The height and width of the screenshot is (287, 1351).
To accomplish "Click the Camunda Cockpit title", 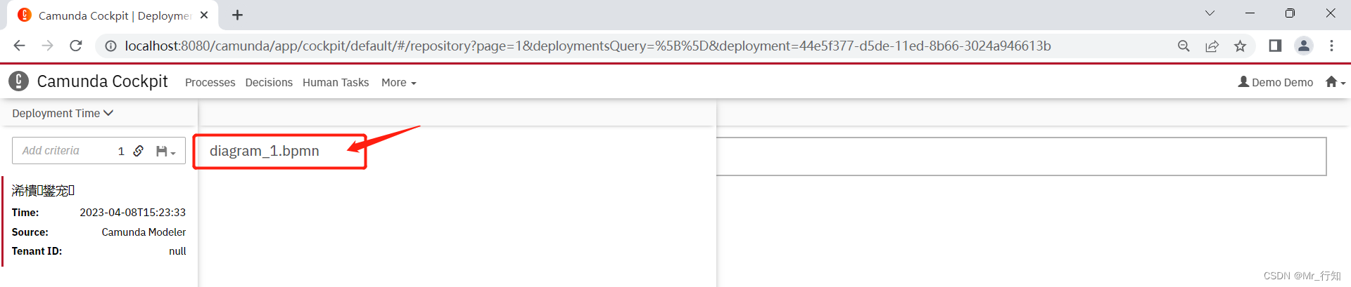I will click(x=102, y=81).
